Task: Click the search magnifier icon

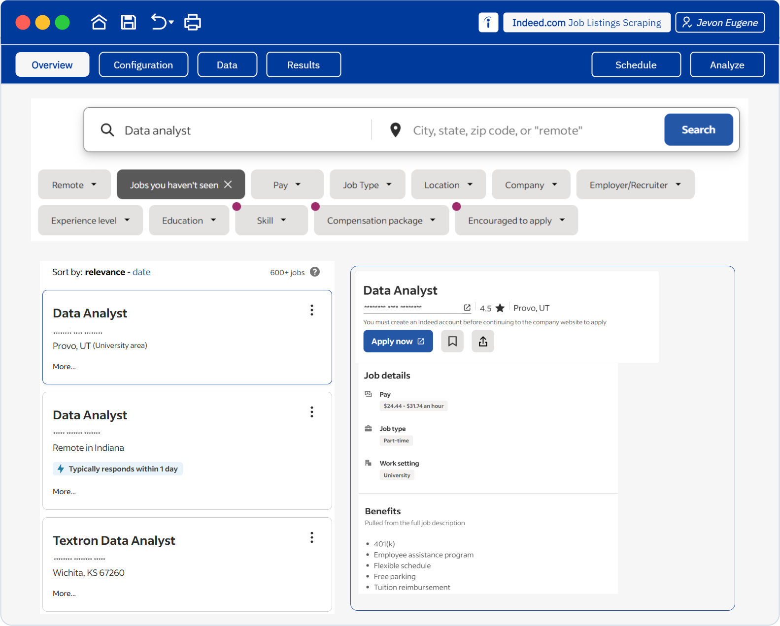Action: (107, 130)
